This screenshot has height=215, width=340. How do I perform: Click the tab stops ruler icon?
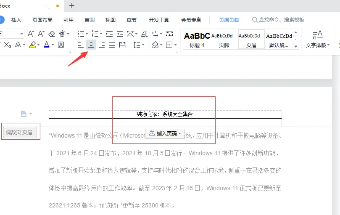click(x=169, y=34)
